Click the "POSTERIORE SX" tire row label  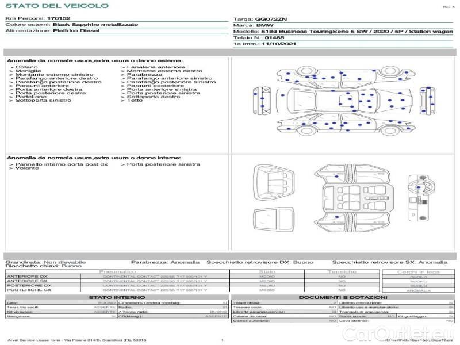pyautogui.click(x=29, y=290)
